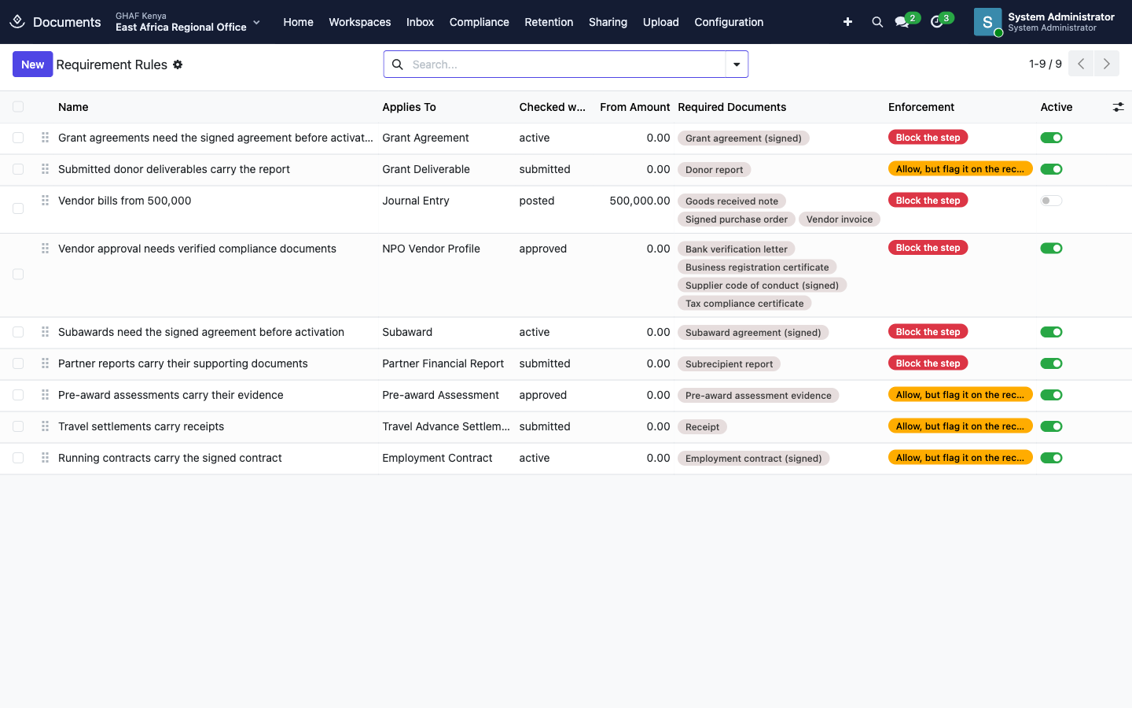
Task: Click the System Administrator avatar
Action: coord(987,22)
